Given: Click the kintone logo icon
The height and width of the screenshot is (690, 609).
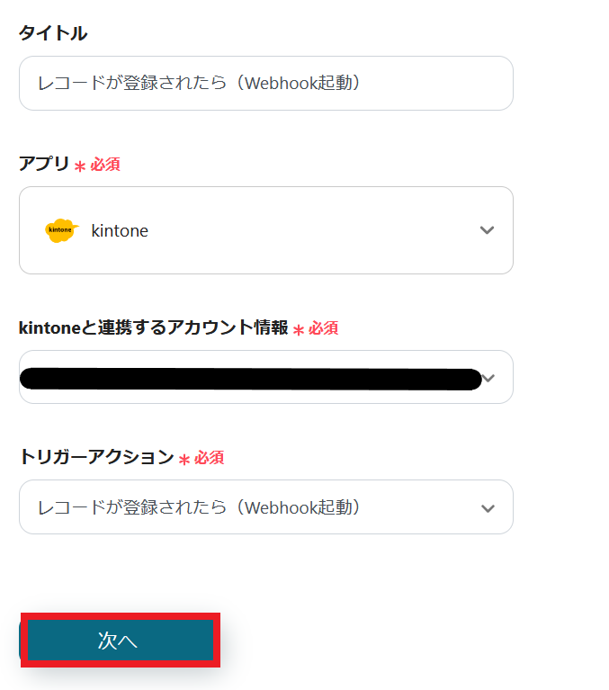Looking at the screenshot, I should (x=61, y=230).
